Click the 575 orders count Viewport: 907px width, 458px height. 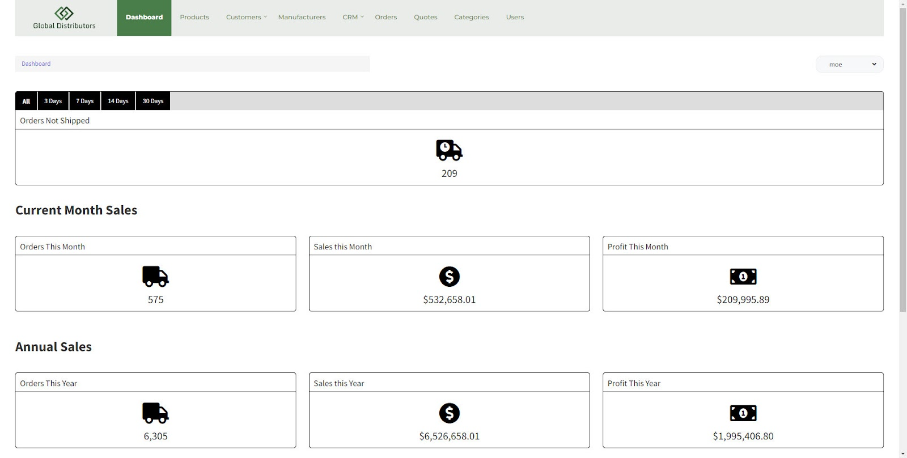click(x=155, y=299)
